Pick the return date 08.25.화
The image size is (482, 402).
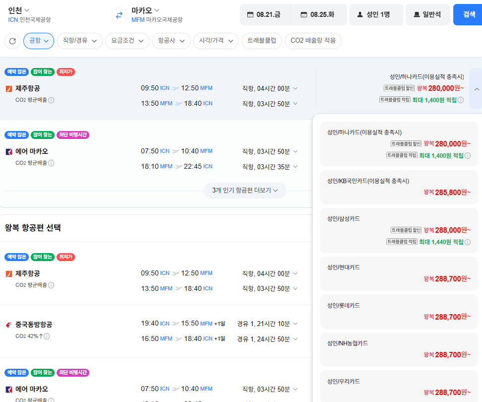320,14
